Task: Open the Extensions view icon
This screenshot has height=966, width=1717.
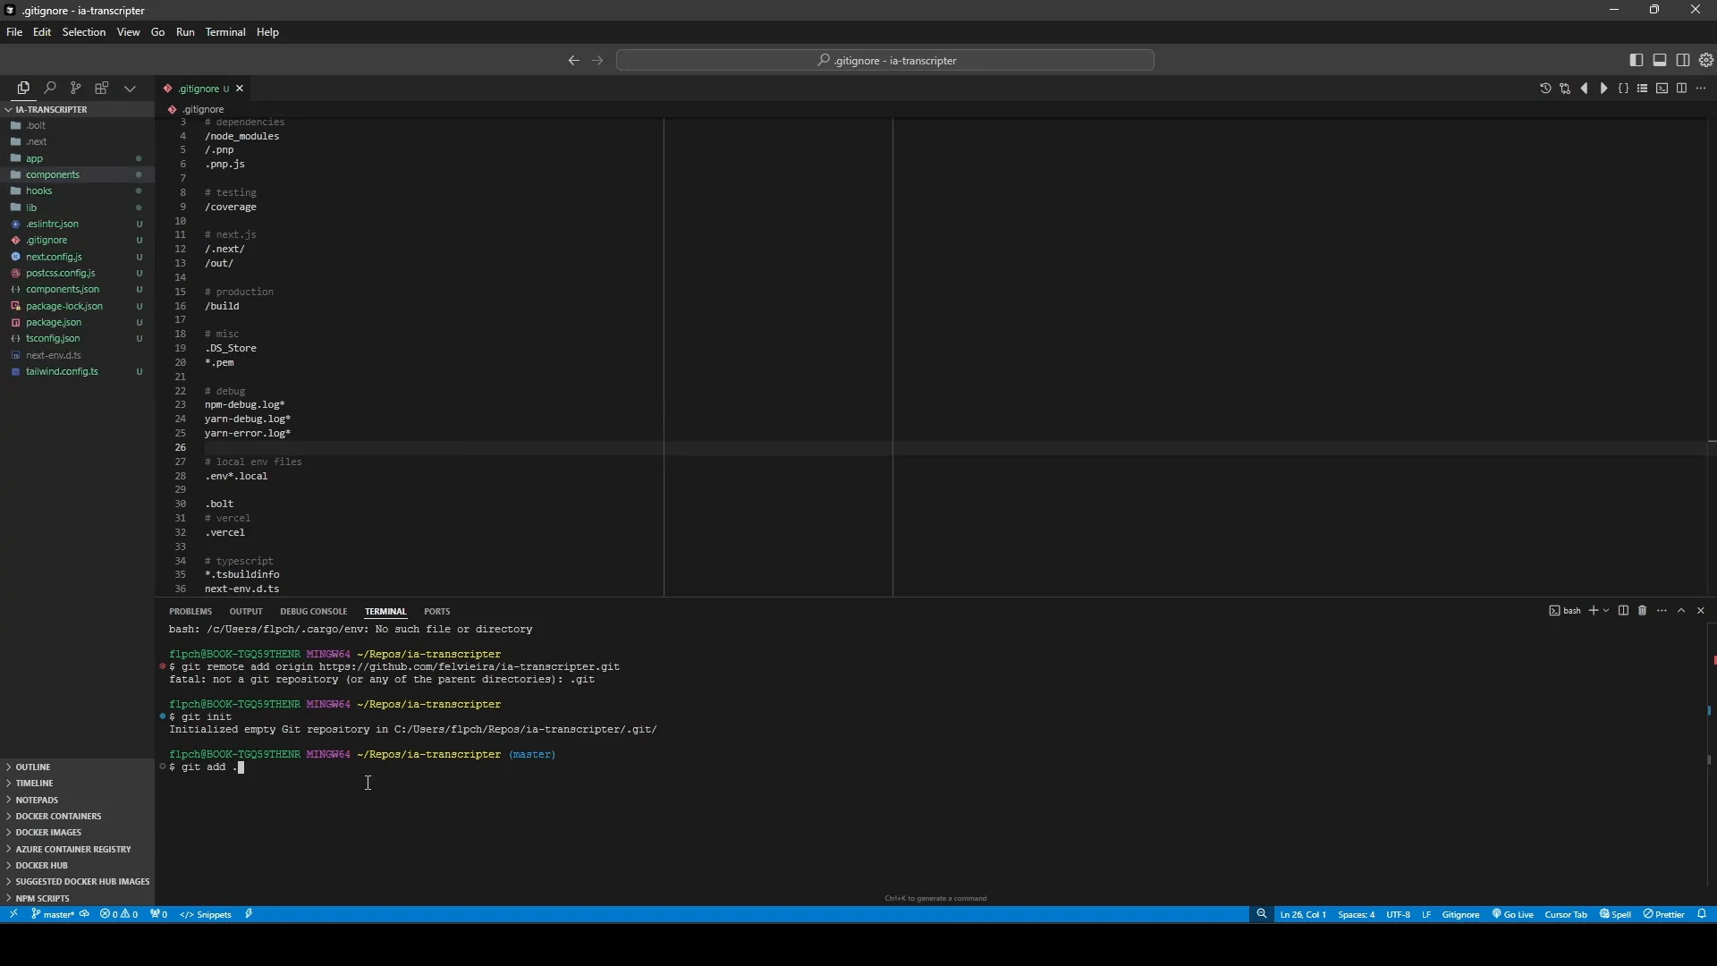Action: [x=102, y=88]
